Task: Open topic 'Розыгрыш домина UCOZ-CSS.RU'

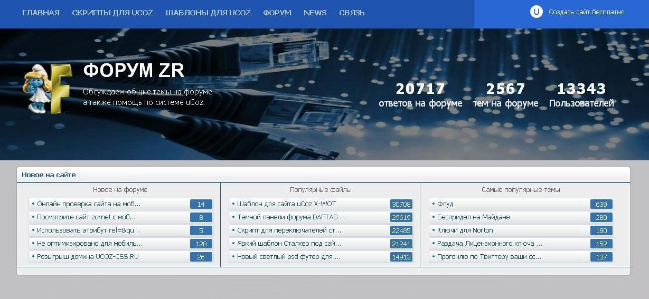Action: tap(88, 257)
